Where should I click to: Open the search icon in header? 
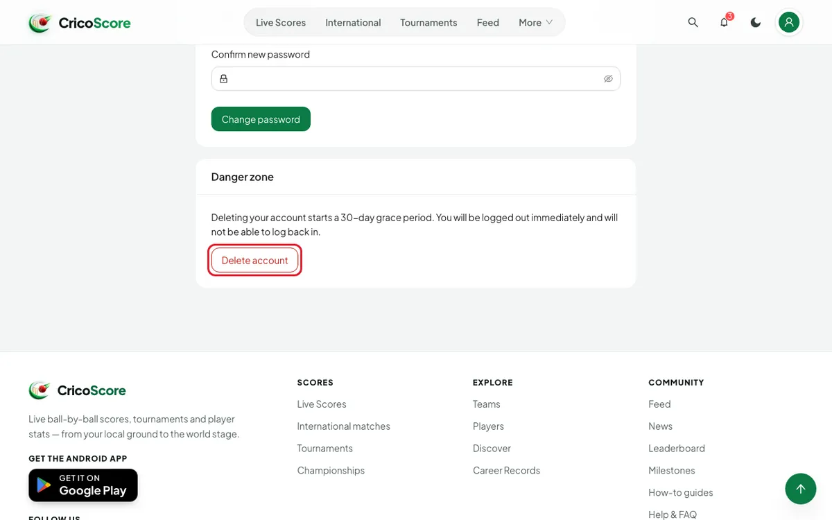coord(693,22)
